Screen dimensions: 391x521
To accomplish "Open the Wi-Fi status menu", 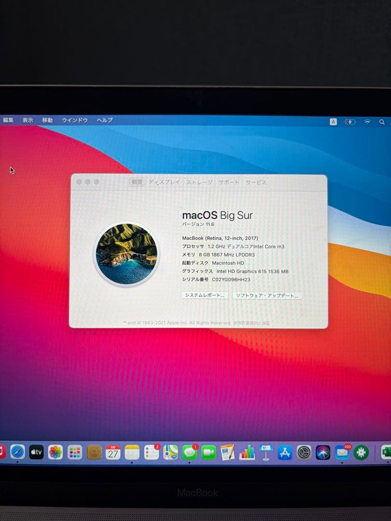I will point(367,122).
